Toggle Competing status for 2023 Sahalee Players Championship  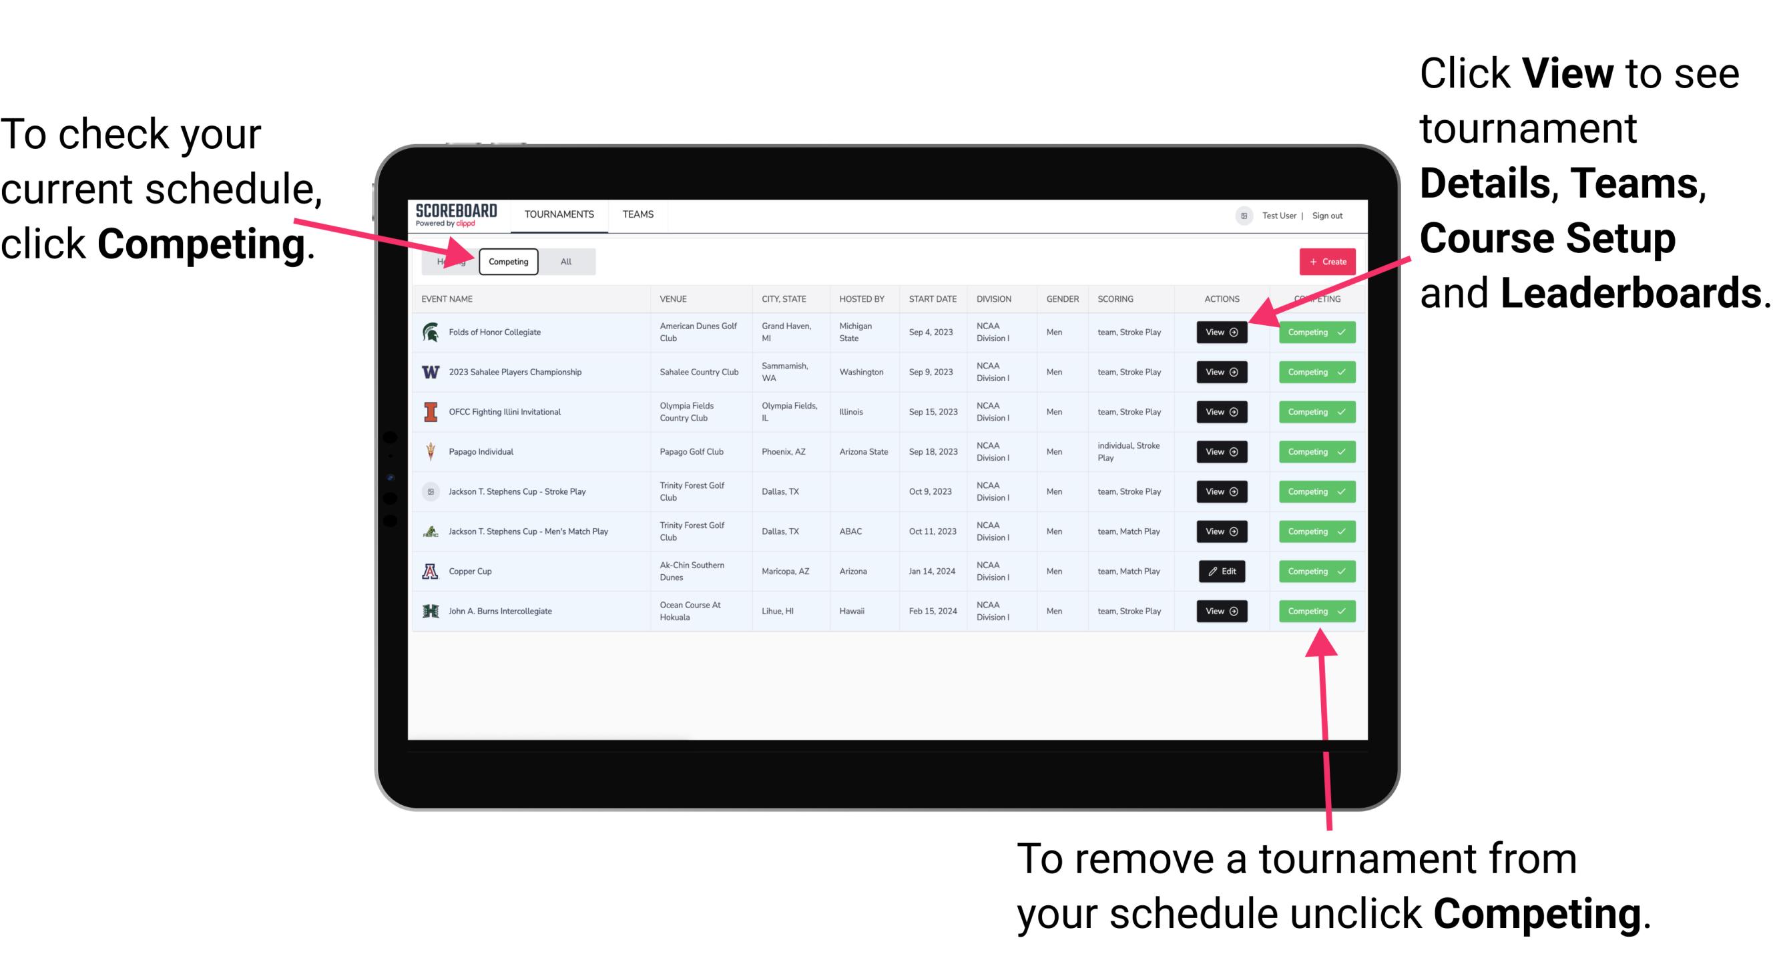(1312, 373)
